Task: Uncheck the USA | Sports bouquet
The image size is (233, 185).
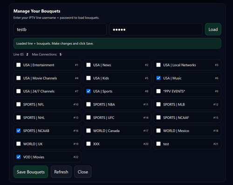Action: pyautogui.click(x=89, y=91)
